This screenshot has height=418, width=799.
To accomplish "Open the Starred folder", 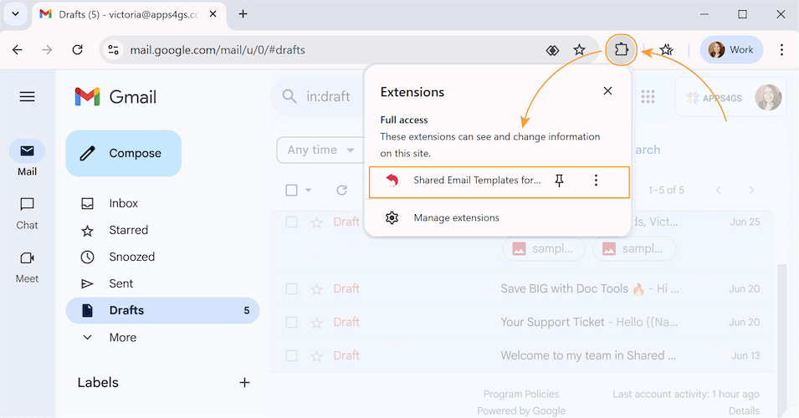I will click(x=162, y=230).
